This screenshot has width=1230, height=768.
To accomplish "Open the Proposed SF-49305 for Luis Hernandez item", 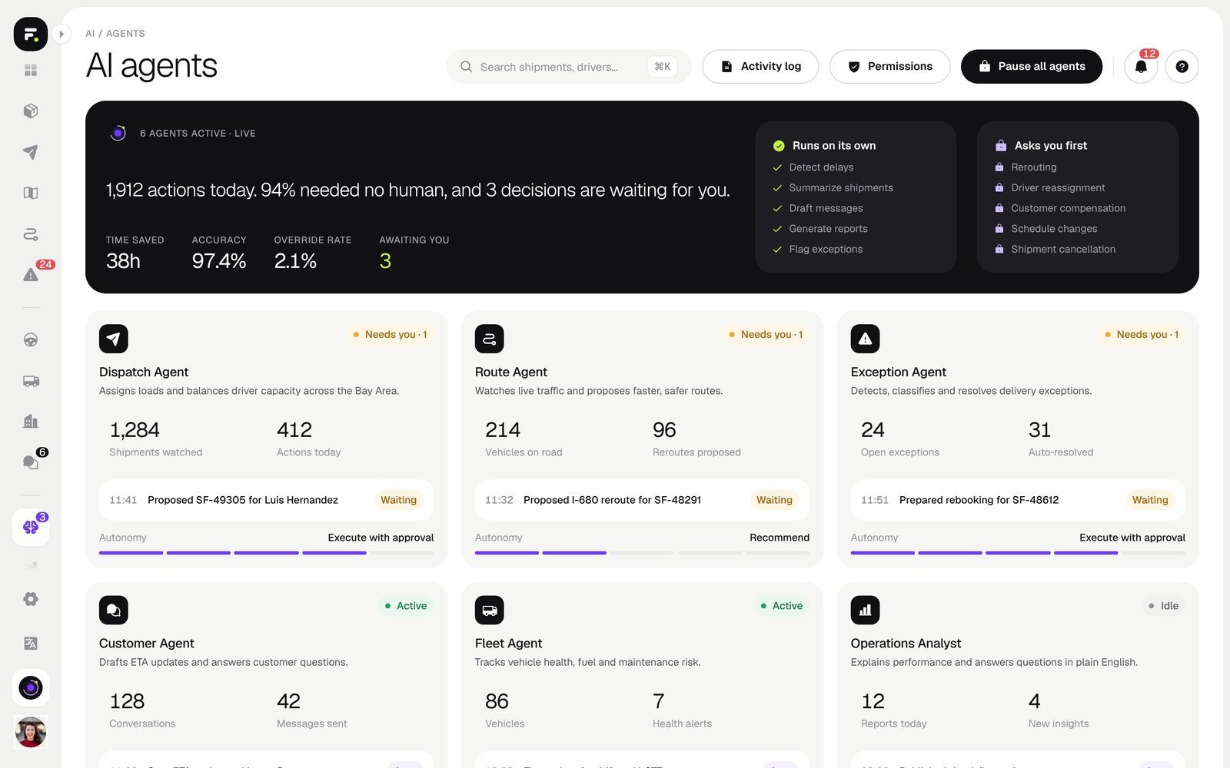I will [267, 500].
